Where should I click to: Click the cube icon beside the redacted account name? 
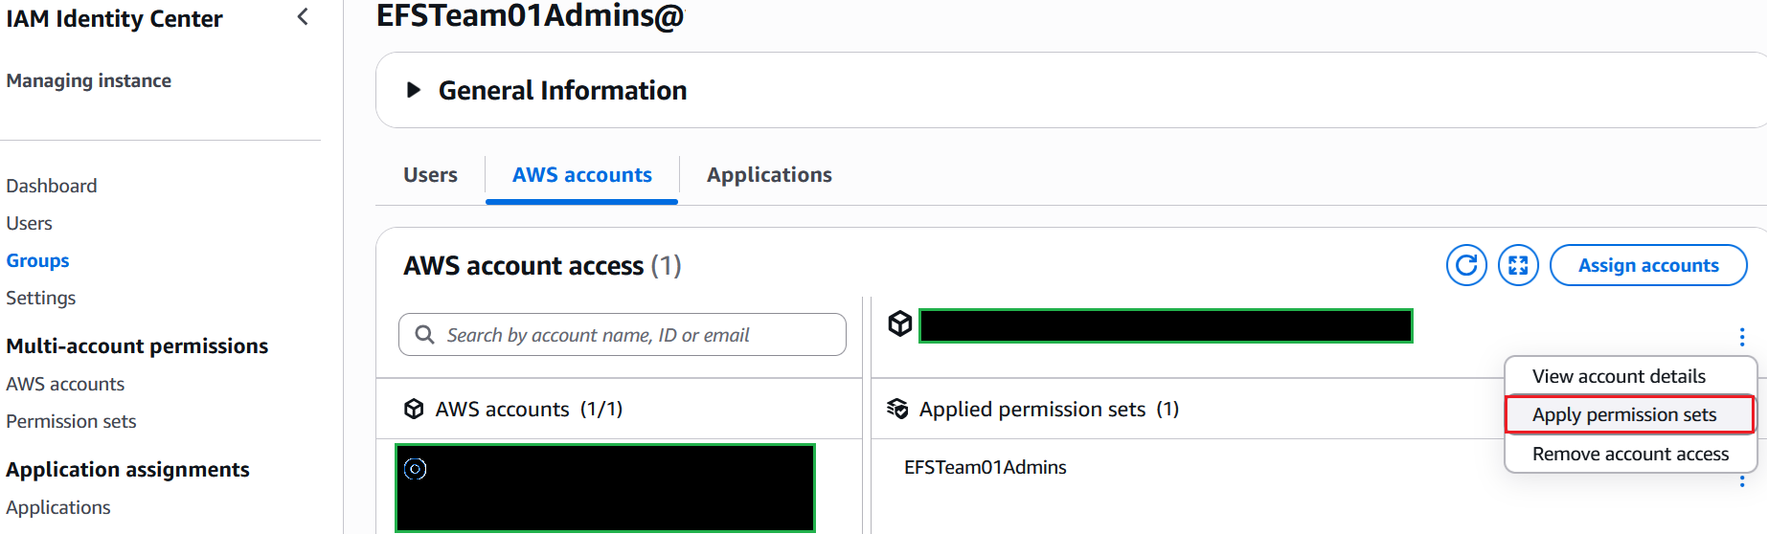tap(900, 324)
